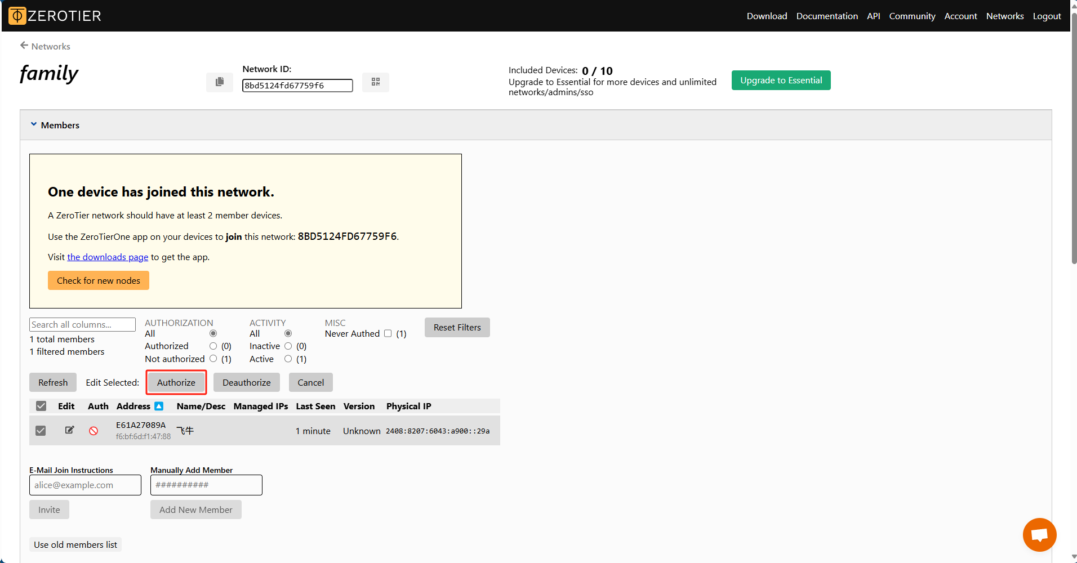Sort by Managed IPs column header
This screenshot has height=563, width=1077.
click(x=261, y=406)
